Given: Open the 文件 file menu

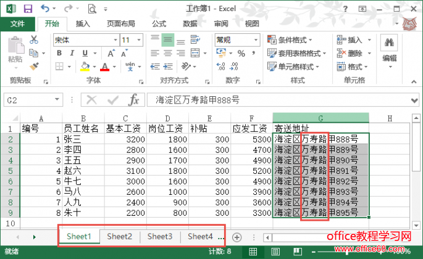Looking at the screenshot, I should (x=17, y=23).
